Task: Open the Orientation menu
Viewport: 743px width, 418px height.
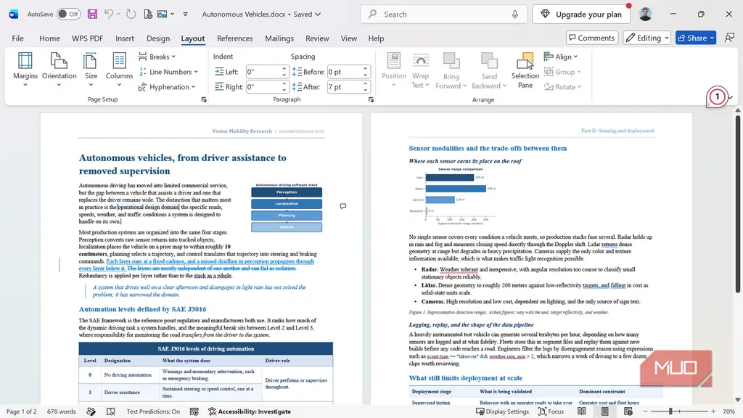Action: pyautogui.click(x=59, y=70)
